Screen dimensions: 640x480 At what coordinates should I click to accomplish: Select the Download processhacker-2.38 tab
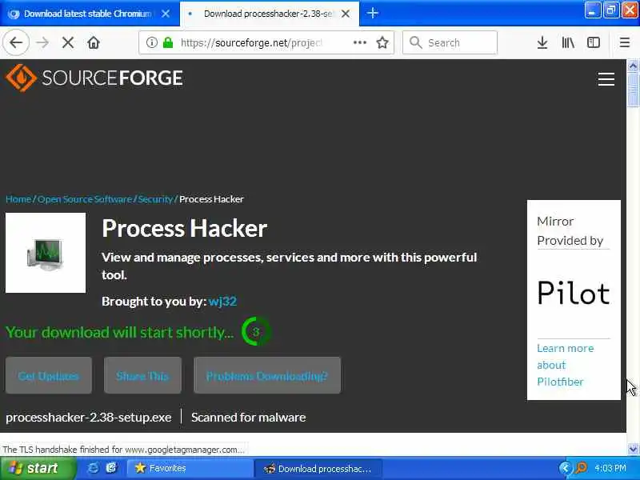(x=270, y=14)
